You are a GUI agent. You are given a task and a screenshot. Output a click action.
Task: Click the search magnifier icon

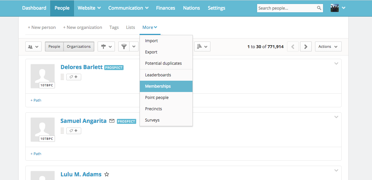tap(319, 8)
